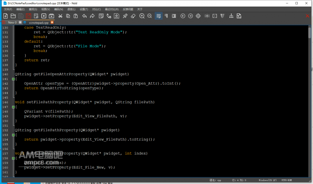Screen dimensions: 313x184
Task: Close current file using toolbar X icon
Action: point(44,16)
